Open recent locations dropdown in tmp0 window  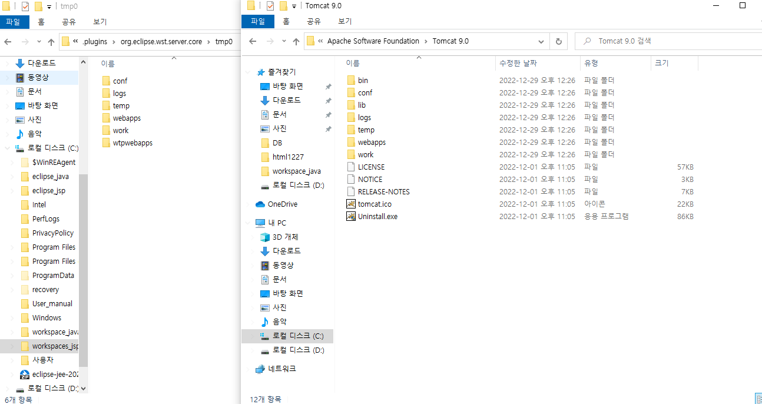click(39, 42)
